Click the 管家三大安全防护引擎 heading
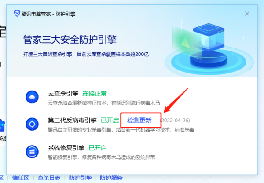The width and height of the screenshot is (264, 183). pyautogui.click(x=70, y=40)
